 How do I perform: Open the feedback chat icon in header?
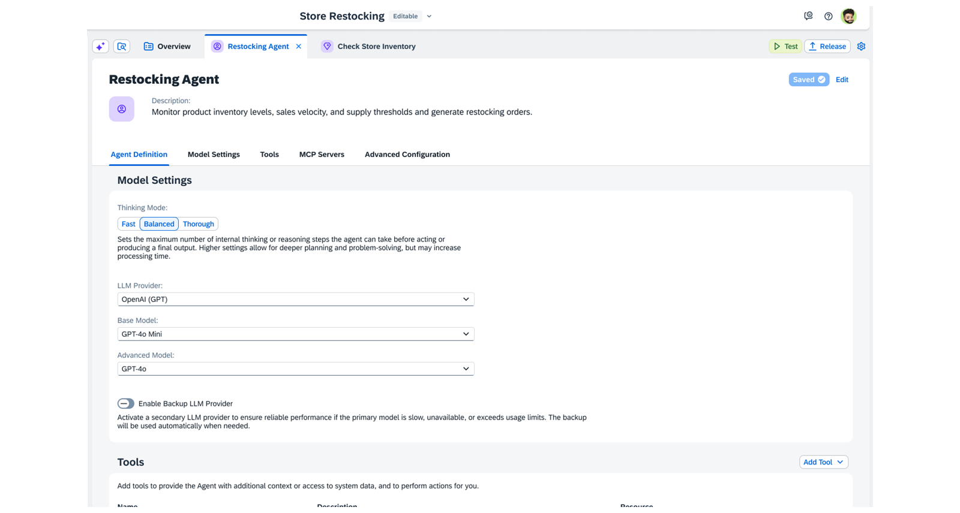pos(808,16)
